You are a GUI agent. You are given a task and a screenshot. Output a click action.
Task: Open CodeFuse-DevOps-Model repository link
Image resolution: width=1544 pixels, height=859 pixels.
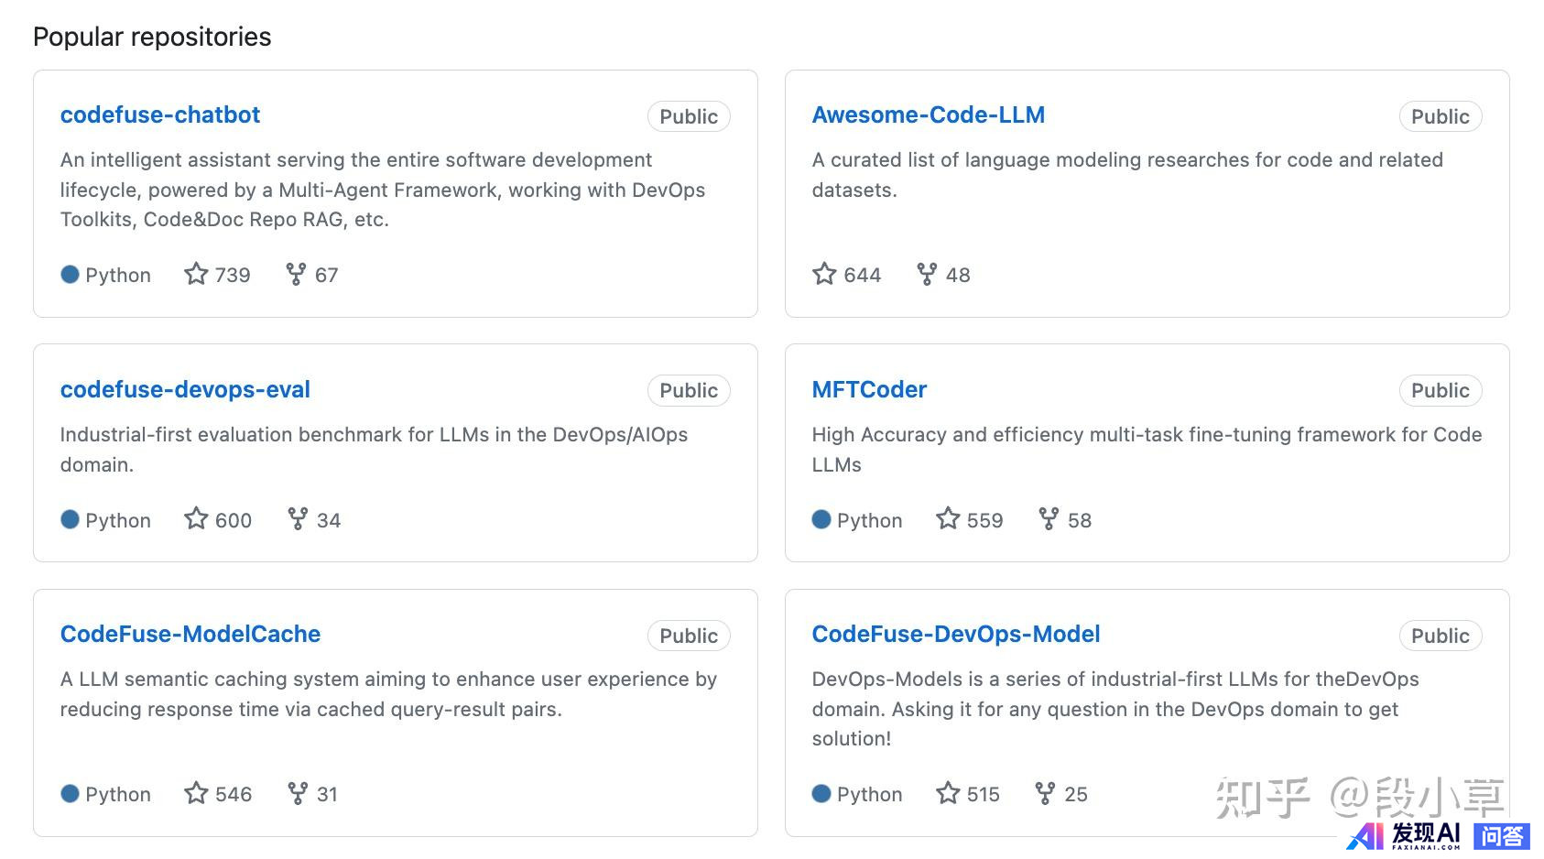(x=955, y=635)
